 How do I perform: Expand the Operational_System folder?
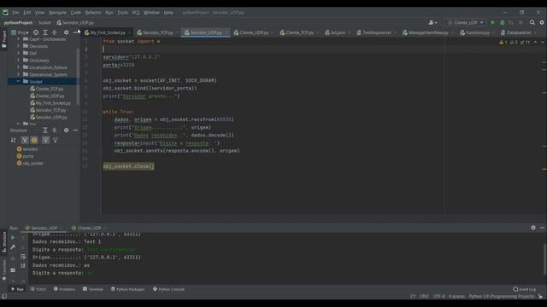coord(18,74)
